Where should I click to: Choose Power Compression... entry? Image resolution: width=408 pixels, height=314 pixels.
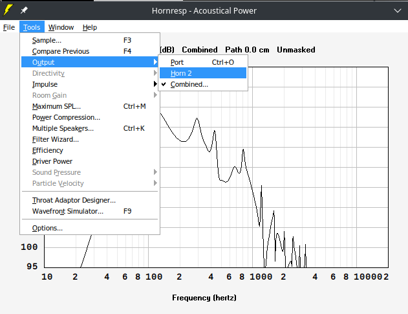point(90,117)
